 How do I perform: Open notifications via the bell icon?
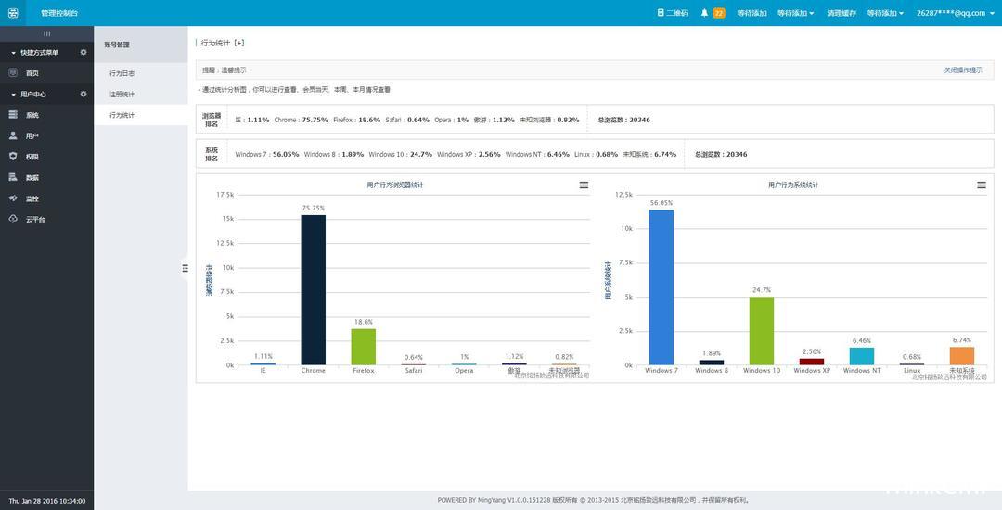click(x=704, y=13)
